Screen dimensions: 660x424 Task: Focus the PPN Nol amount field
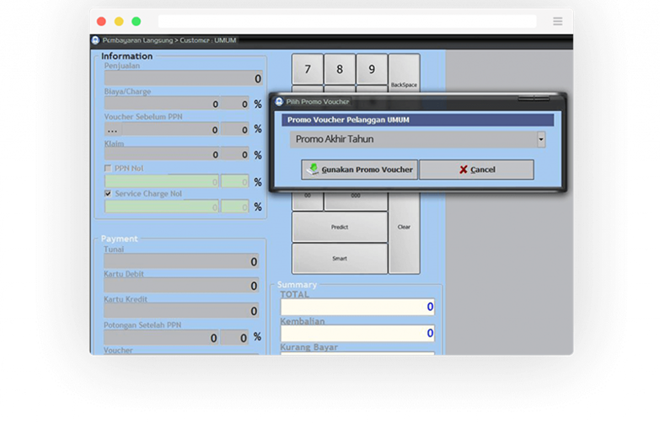tap(162, 181)
